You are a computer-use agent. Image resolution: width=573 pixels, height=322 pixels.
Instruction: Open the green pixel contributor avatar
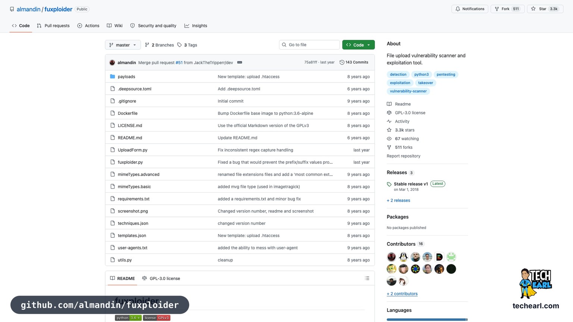[451, 257]
